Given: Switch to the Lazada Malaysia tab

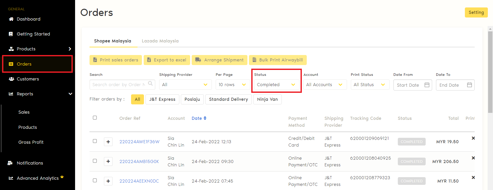Looking at the screenshot, I should click(x=160, y=41).
